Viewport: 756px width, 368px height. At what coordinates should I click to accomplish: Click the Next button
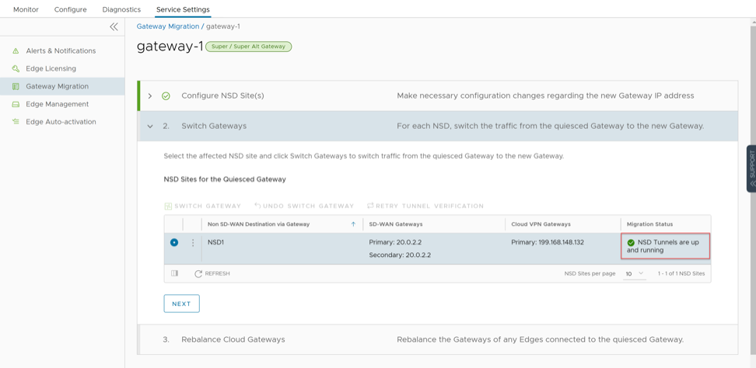point(181,304)
